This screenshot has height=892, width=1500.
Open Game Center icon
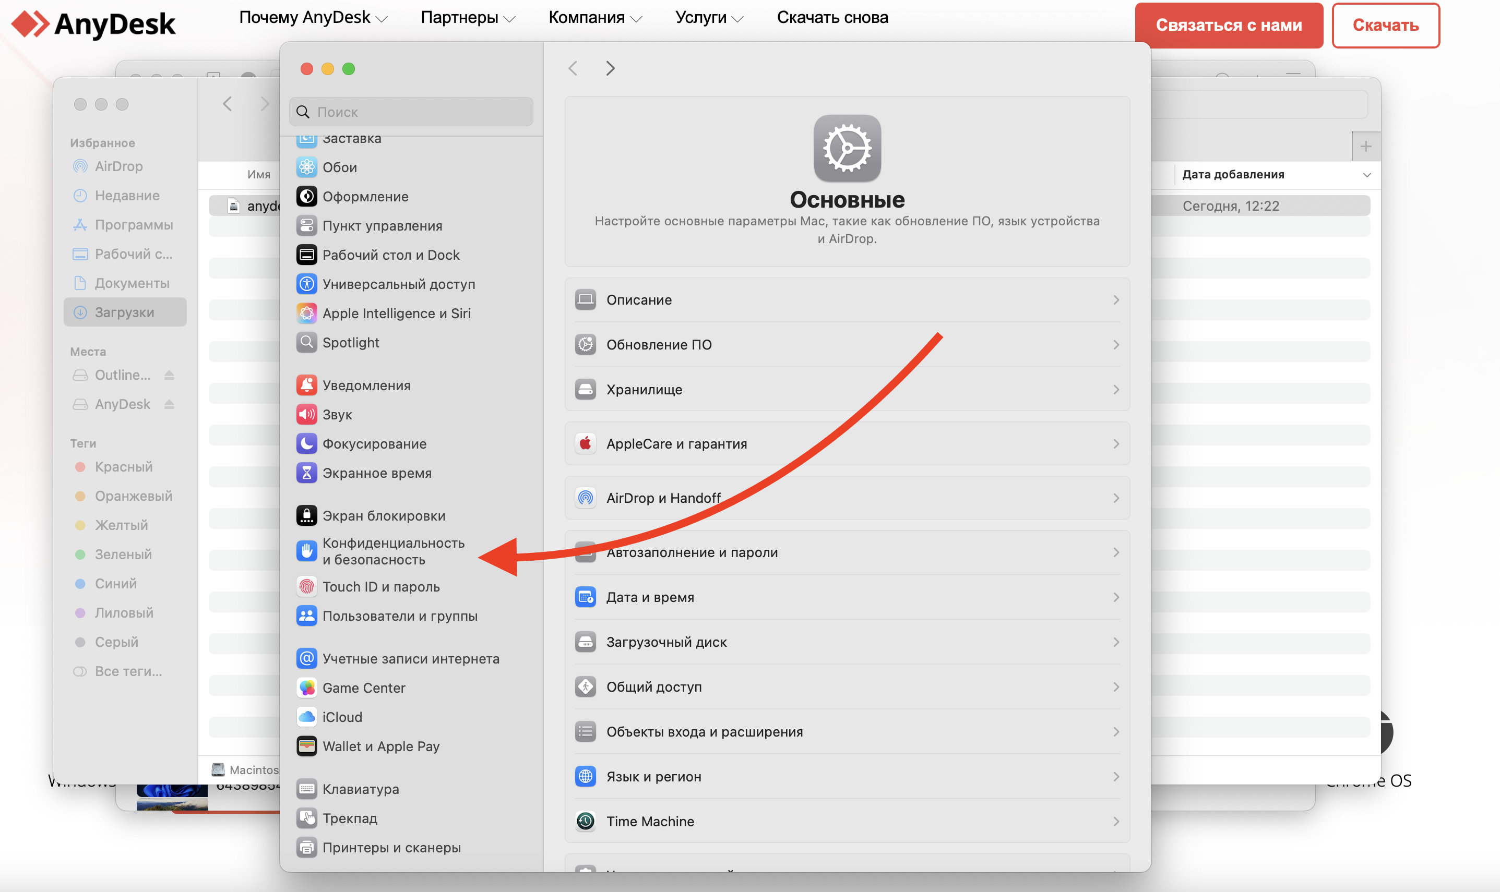pyautogui.click(x=306, y=688)
